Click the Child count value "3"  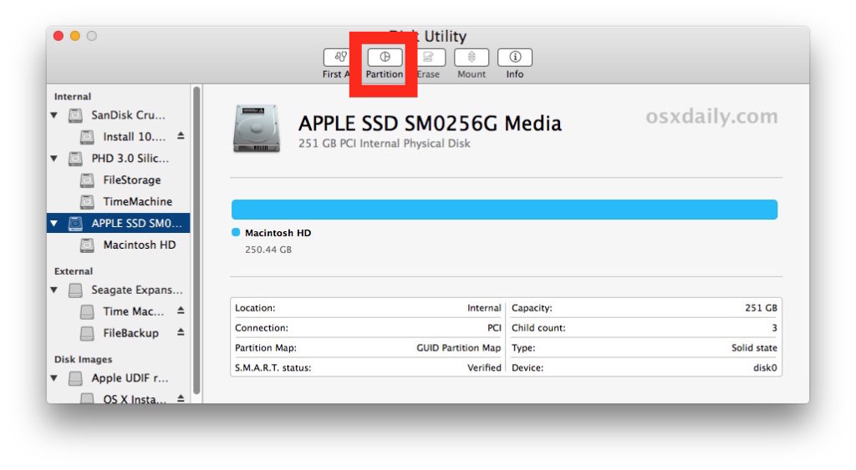[774, 328]
